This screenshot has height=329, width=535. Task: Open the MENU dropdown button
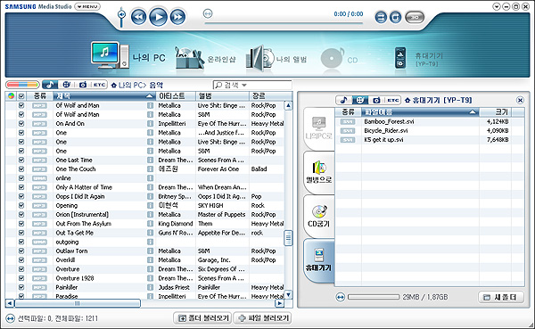tap(87, 6)
